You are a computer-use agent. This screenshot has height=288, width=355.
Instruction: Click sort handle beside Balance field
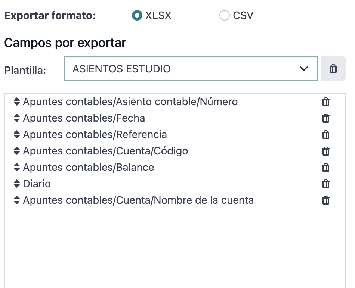click(x=17, y=167)
